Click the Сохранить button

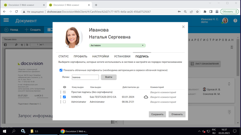(x=157, y=114)
